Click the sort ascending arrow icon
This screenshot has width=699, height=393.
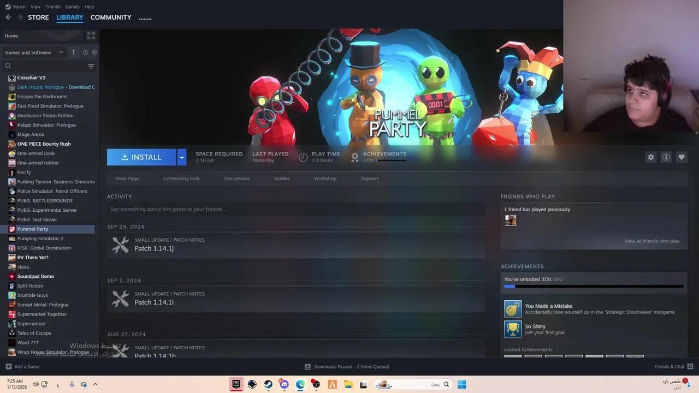(74, 52)
